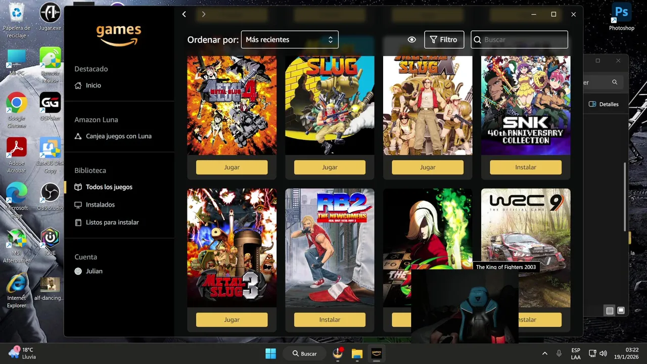Open Google Chrome desktop icon
Screen dimensions: 647x364
[x=17, y=110]
